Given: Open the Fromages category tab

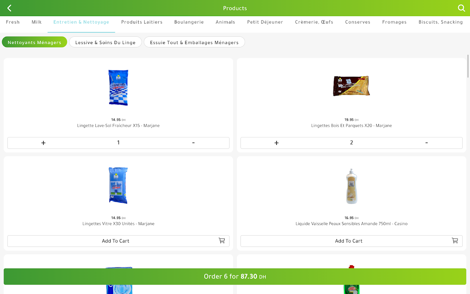Looking at the screenshot, I should tap(394, 22).
